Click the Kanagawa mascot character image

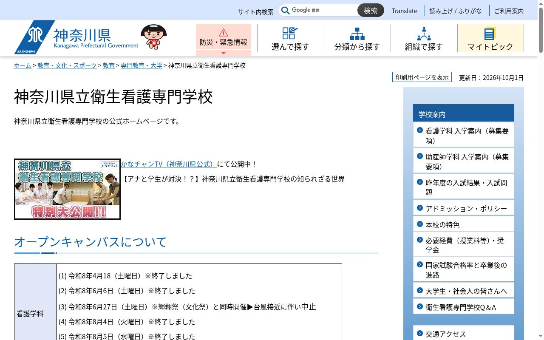(x=153, y=37)
